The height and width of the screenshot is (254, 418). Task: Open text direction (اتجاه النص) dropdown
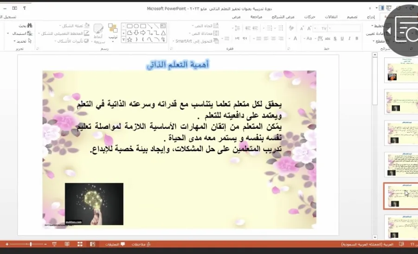click(x=206, y=26)
